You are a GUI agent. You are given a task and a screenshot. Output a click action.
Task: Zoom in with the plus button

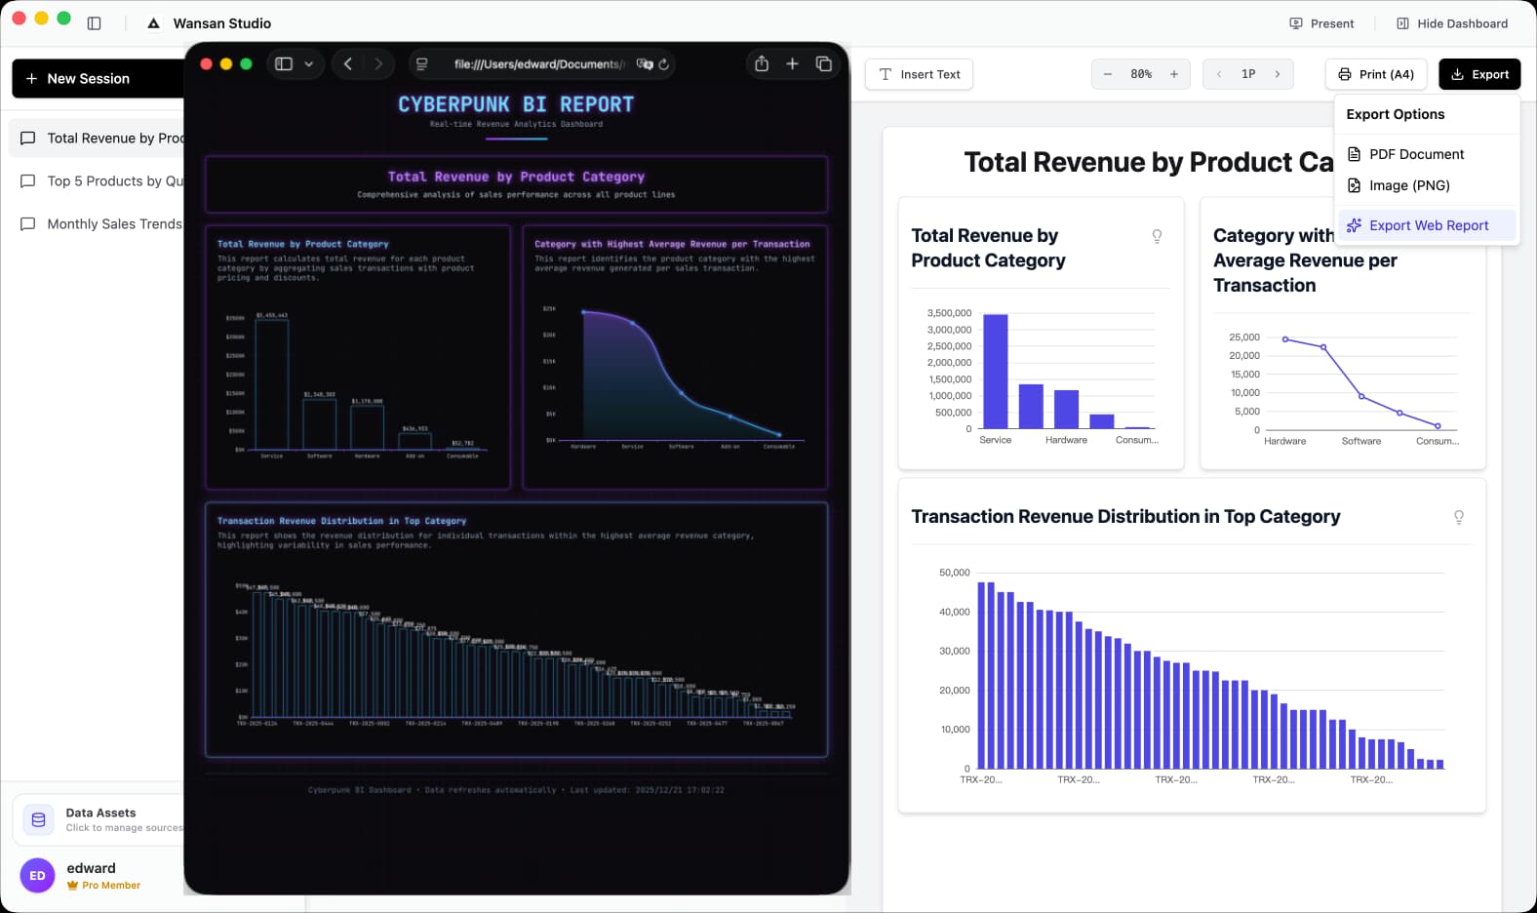click(1174, 74)
